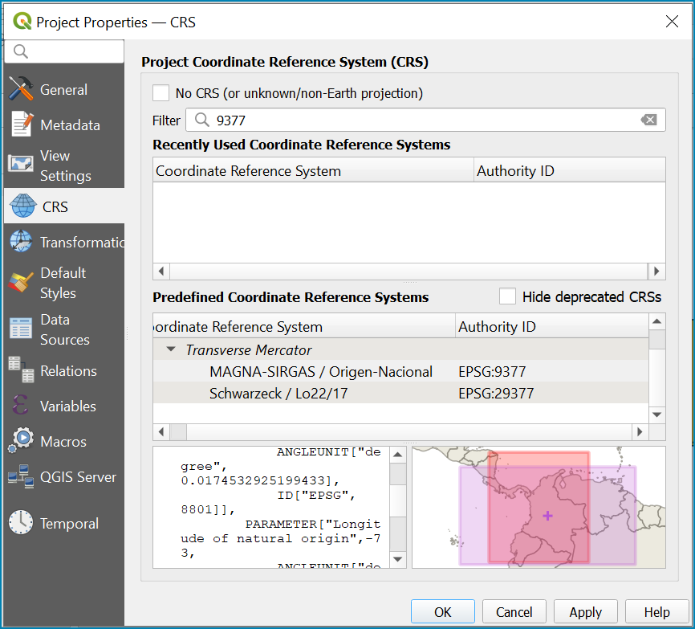Open the Relations icon

point(21,369)
